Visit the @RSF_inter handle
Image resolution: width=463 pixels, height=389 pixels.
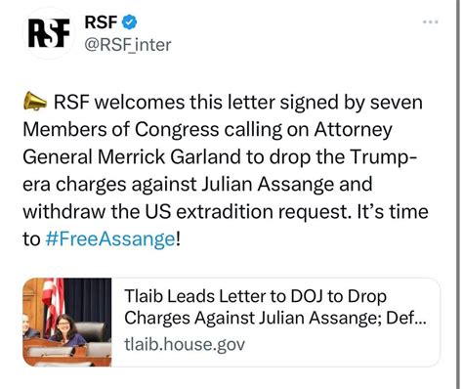click(128, 45)
